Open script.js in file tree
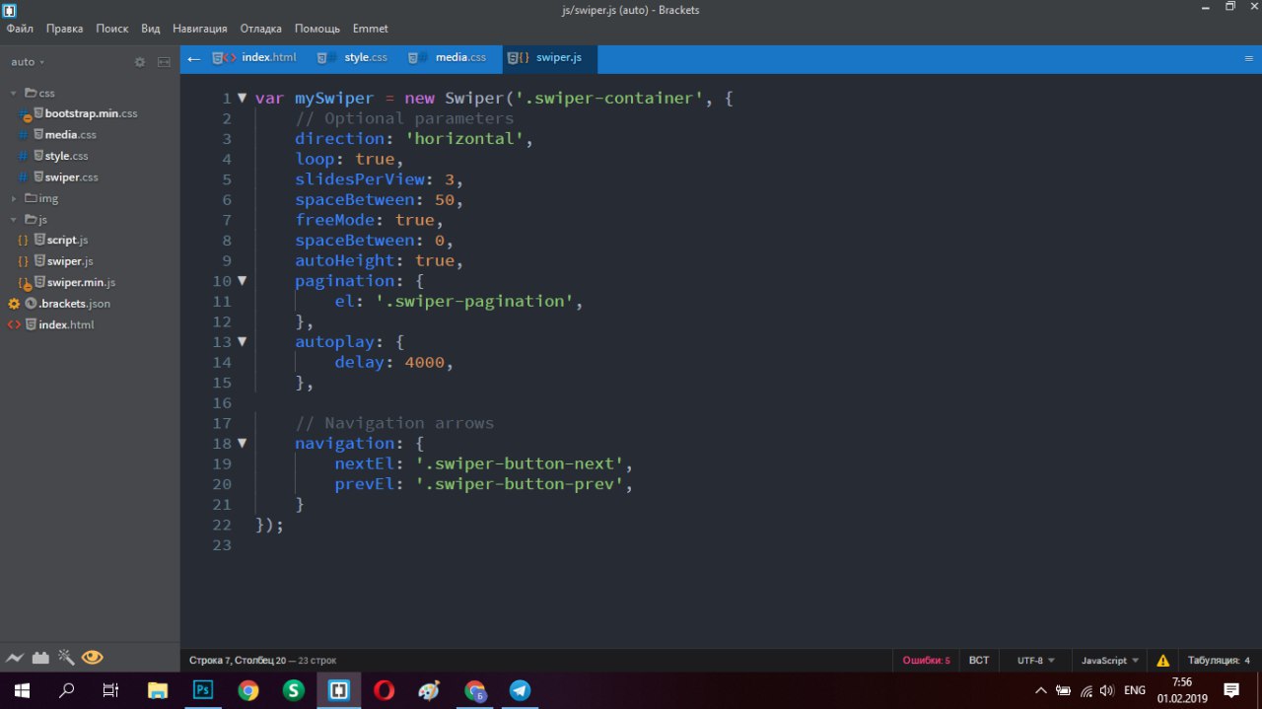Viewport: 1262px width, 709px height. 67,241
